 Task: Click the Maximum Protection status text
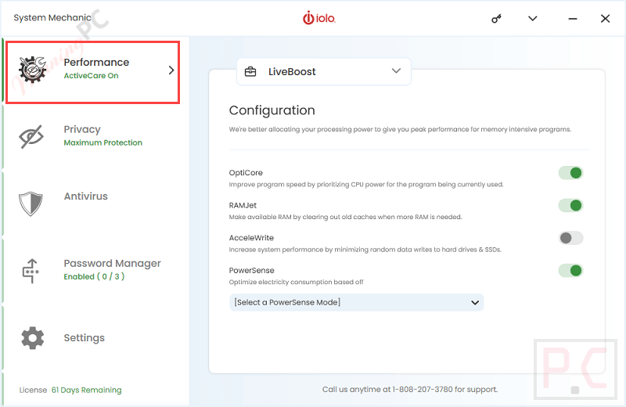coord(103,142)
